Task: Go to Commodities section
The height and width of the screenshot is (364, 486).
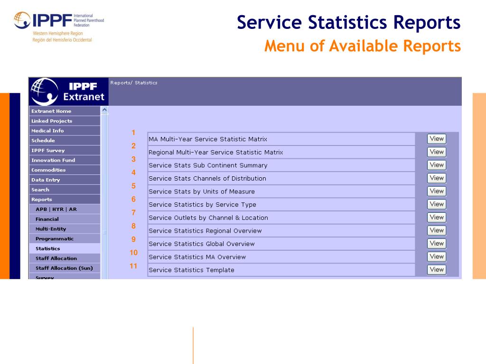Action: (65, 170)
